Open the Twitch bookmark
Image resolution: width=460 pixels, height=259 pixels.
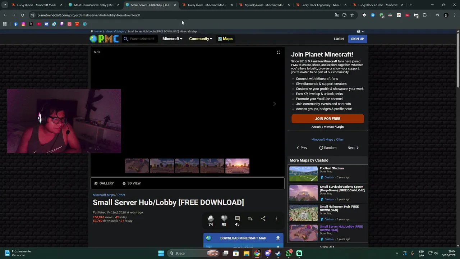click(x=62, y=24)
